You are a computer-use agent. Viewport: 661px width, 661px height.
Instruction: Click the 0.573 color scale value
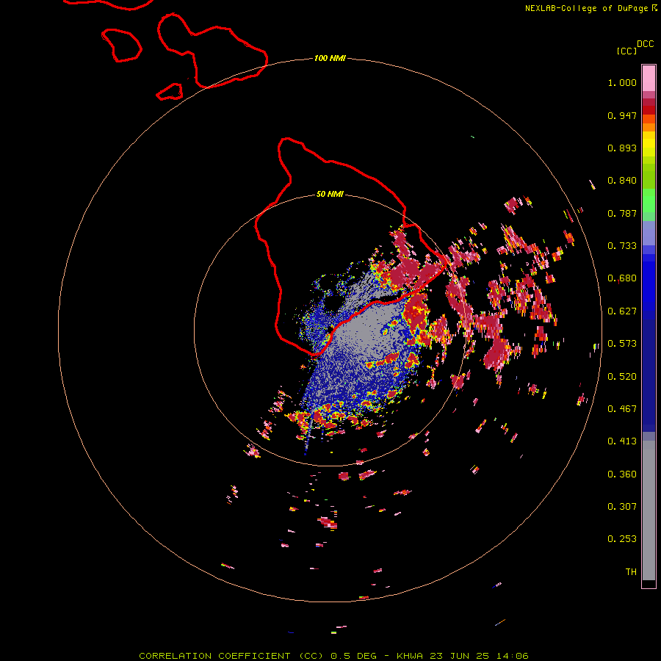[x=622, y=344]
